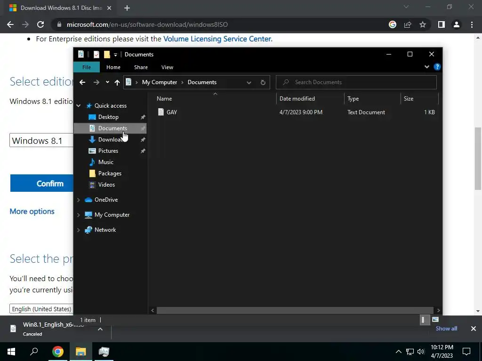Select OneDrive in the navigation pane
The width and height of the screenshot is (482, 361).
click(106, 199)
